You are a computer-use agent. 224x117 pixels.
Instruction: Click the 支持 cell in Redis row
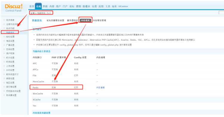coord(54,88)
